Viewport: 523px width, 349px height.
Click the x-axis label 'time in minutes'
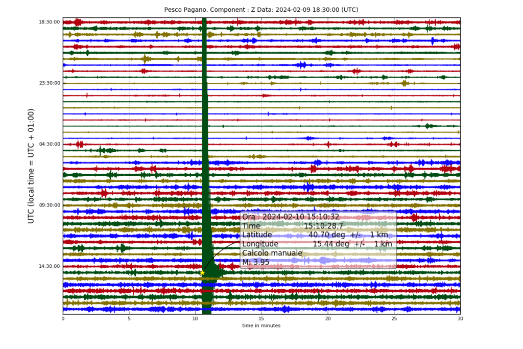(x=261, y=325)
